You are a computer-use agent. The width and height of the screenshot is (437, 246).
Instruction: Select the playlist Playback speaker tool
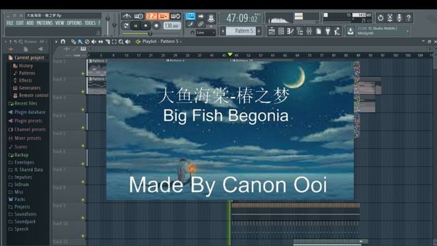tap(128, 42)
